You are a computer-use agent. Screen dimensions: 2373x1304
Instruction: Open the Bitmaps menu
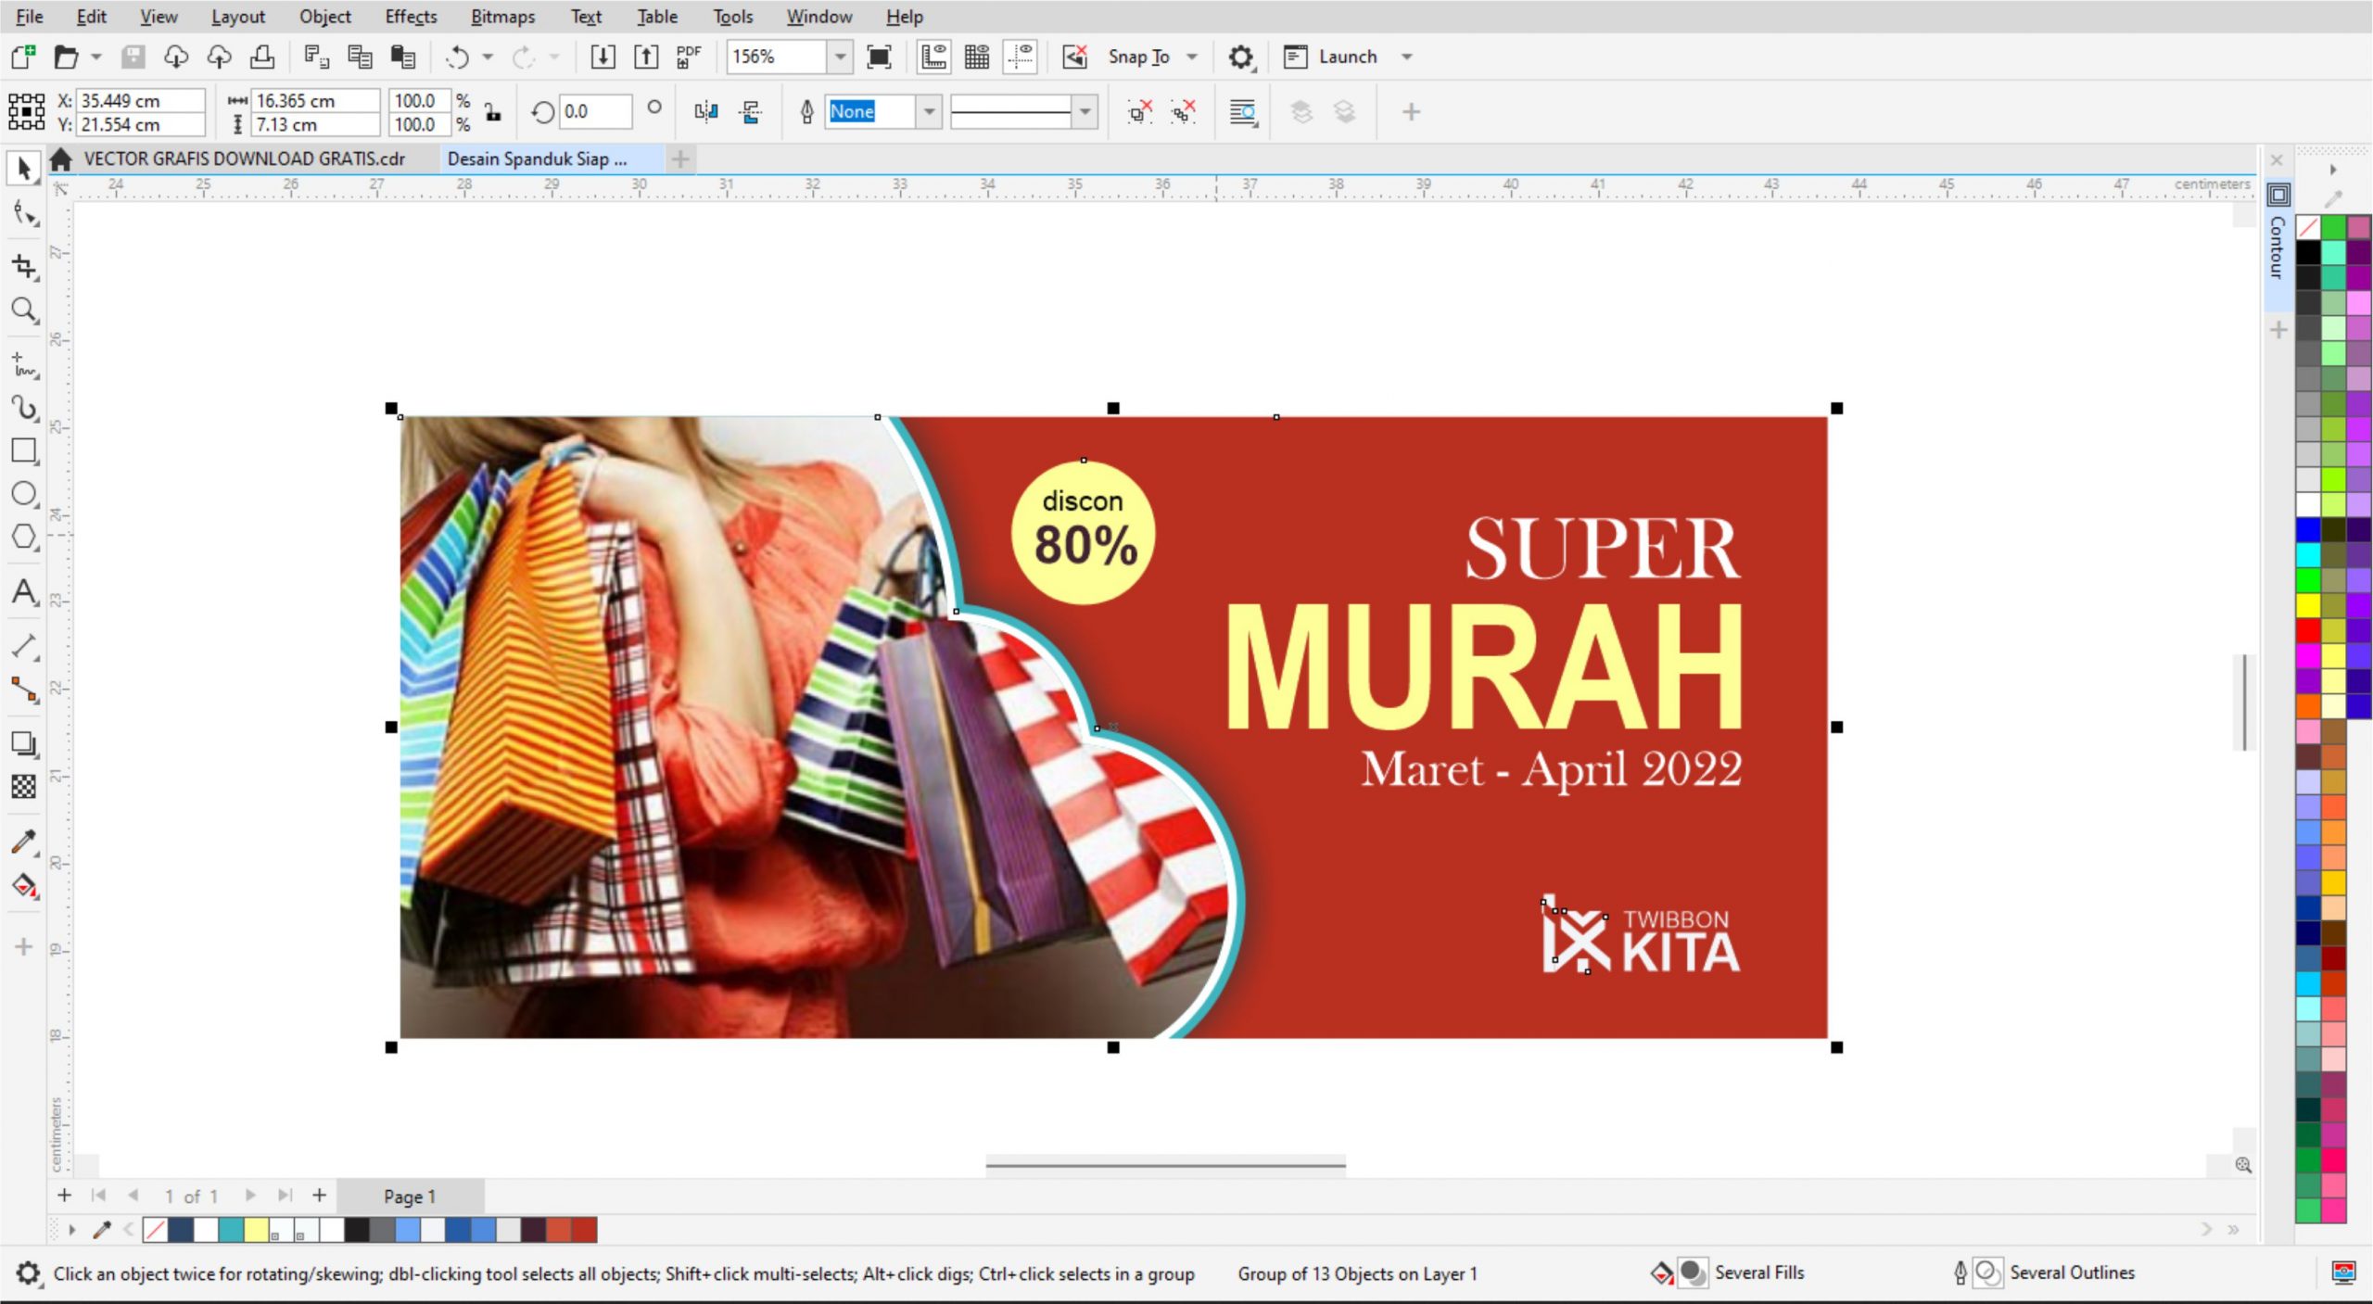(502, 17)
